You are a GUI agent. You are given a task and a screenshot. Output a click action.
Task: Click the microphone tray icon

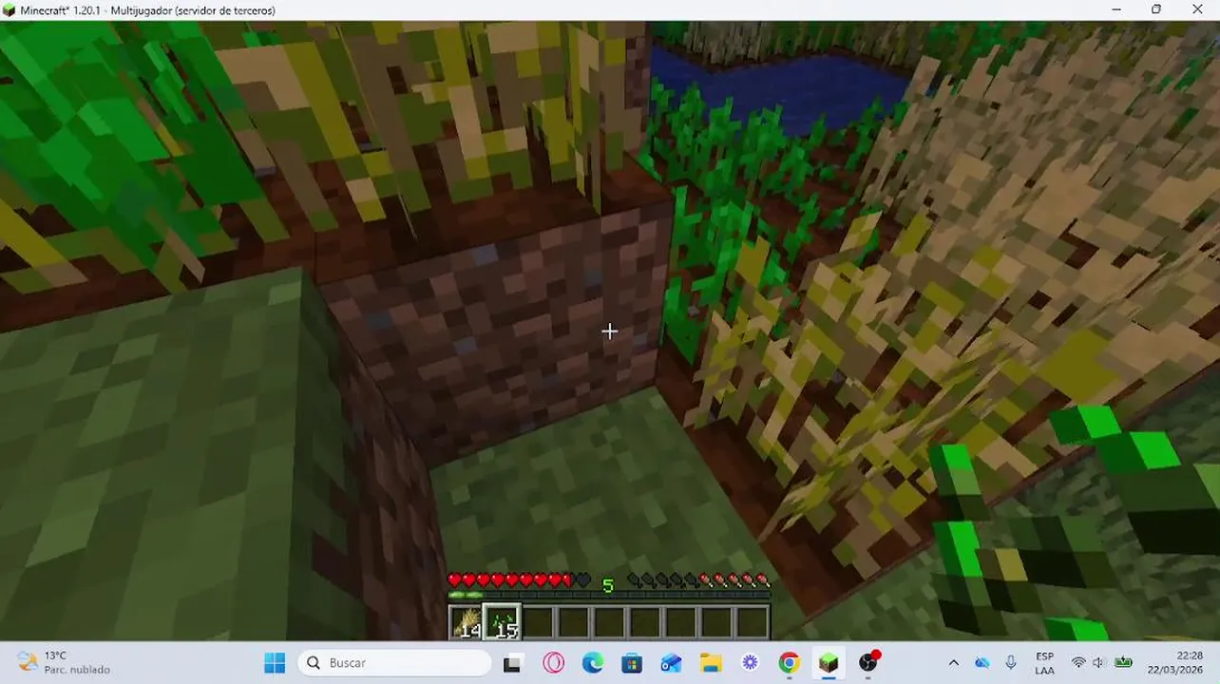pyautogui.click(x=1011, y=662)
